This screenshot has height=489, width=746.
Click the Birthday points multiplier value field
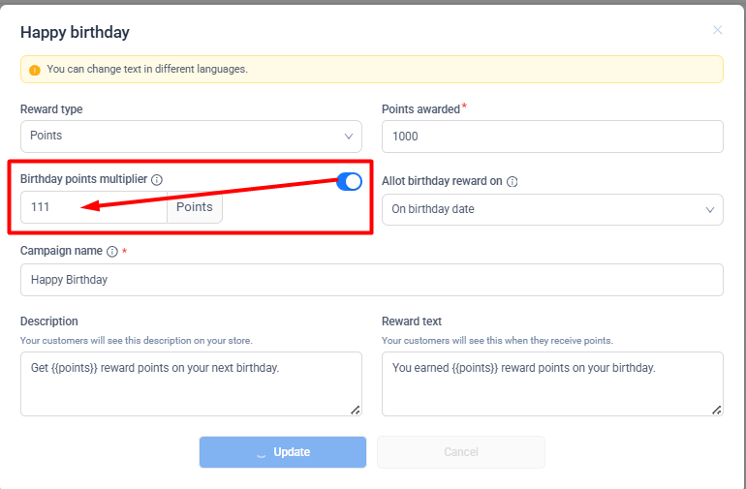[x=93, y=207]
